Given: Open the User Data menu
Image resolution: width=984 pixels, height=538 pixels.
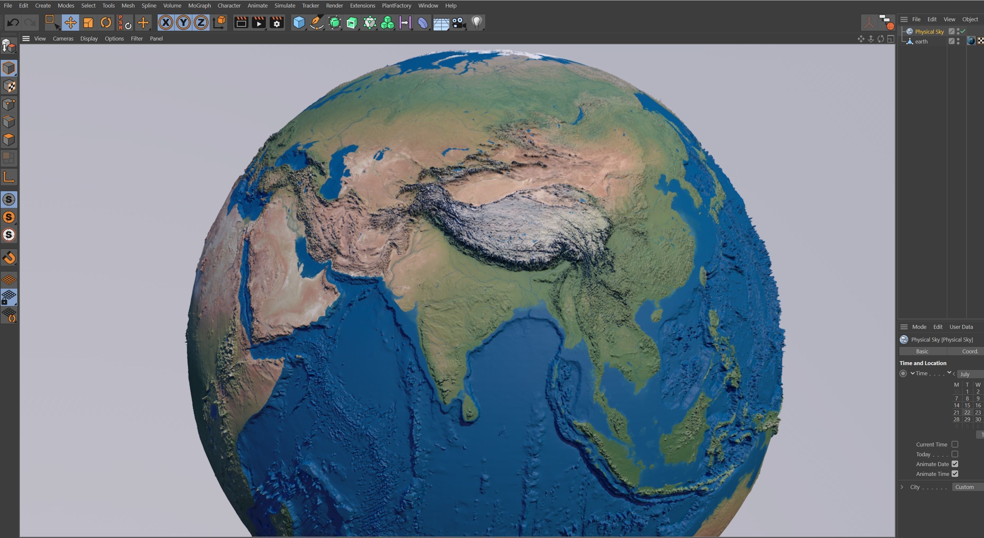Looking at the screenshot, I should (x=961, y=327).
